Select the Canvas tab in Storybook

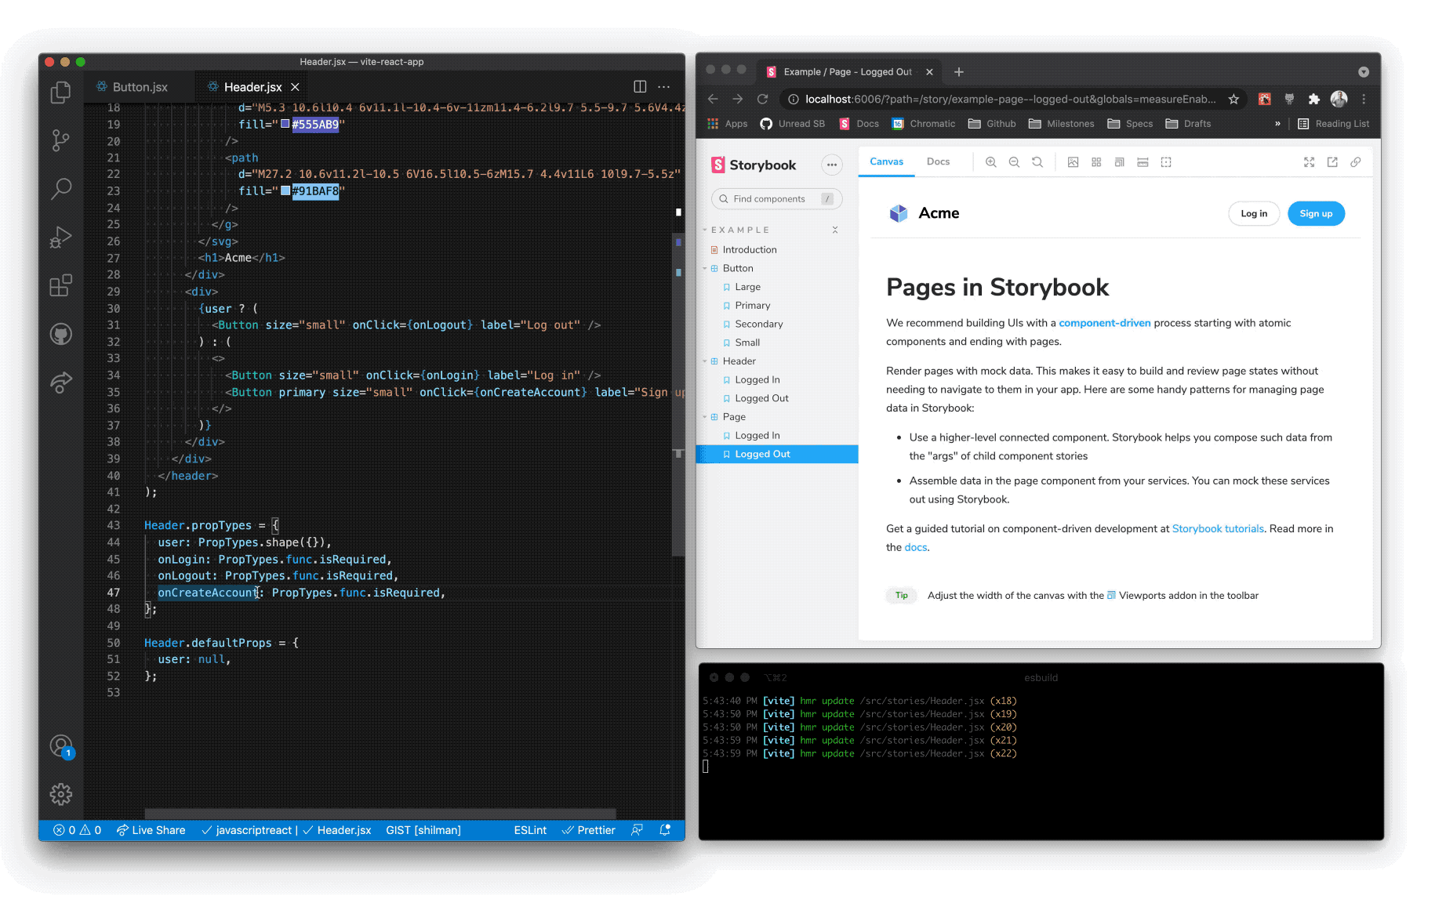point(886,161)
